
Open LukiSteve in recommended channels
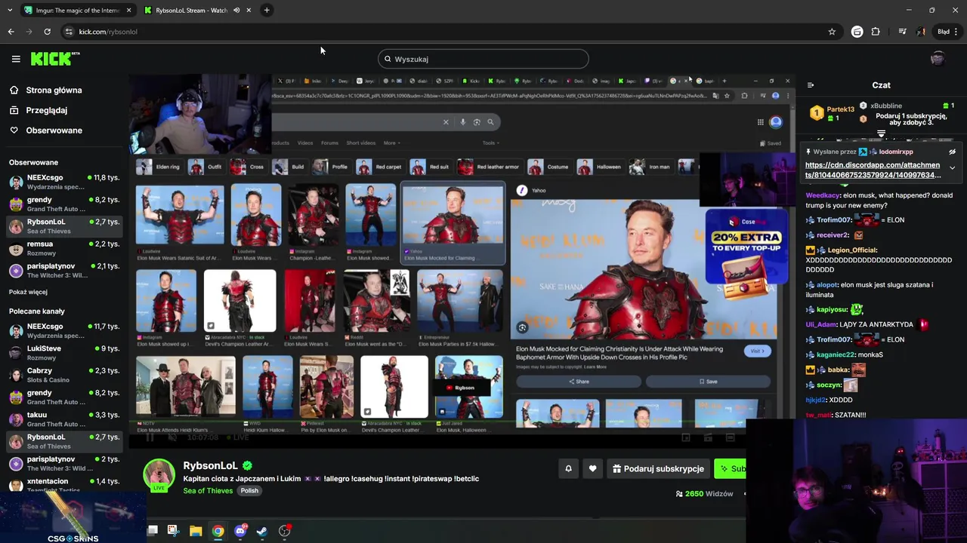coord(63,353)
